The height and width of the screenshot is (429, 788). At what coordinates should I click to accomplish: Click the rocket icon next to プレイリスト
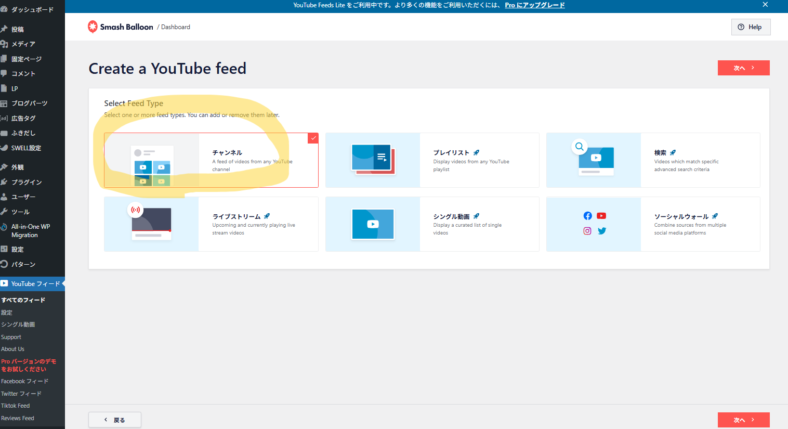(476, 153)
